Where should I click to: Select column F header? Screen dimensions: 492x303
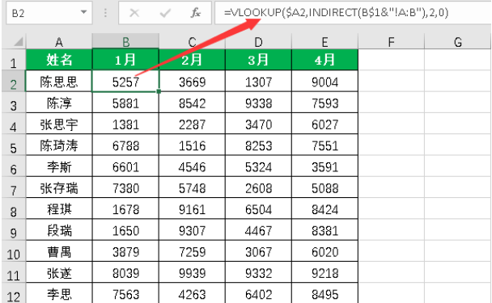391,41
